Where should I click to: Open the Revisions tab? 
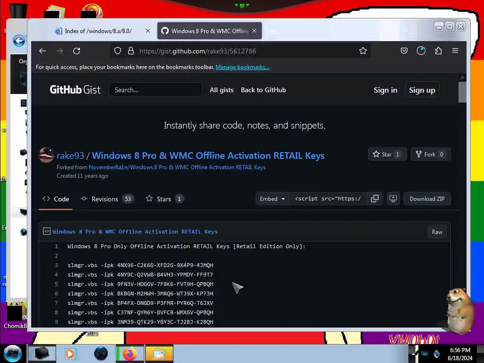click(107, 199)
